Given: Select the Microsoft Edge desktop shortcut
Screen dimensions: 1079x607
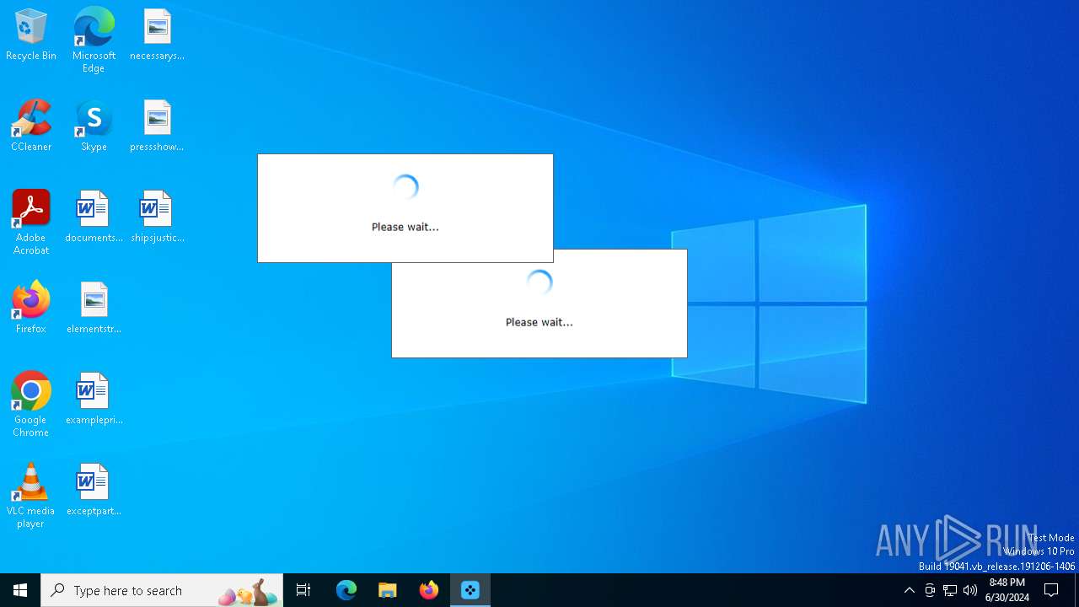Looking at the screenshot, I should coord(94,40).
